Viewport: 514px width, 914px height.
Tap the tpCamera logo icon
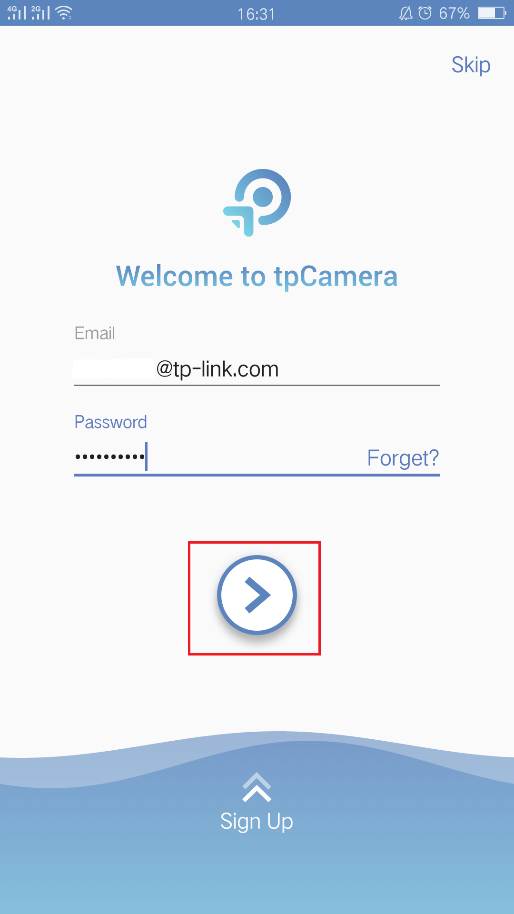coord(257,202)
